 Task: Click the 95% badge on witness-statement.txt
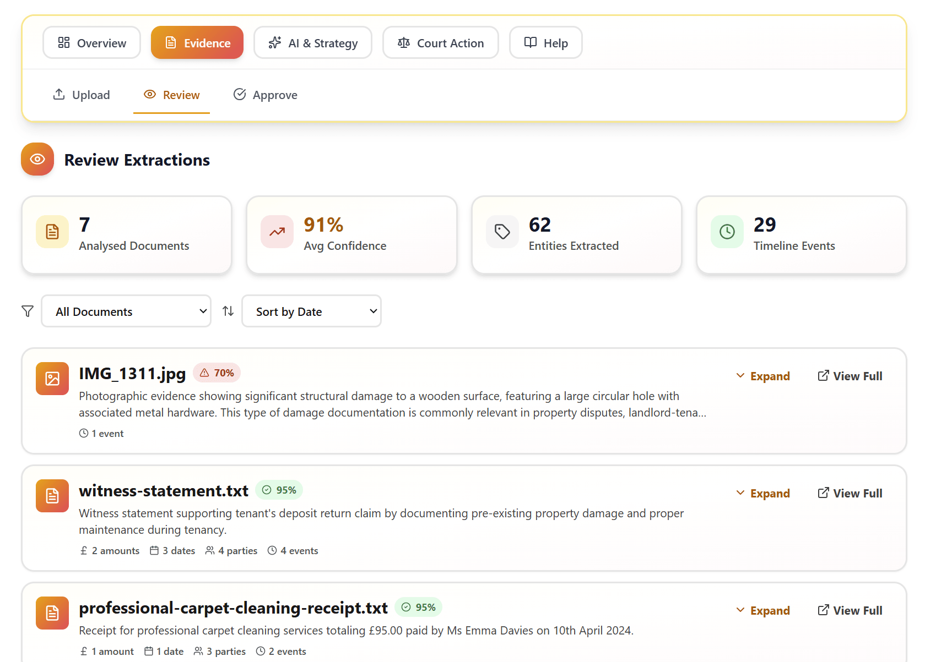[x=279, y=489]
